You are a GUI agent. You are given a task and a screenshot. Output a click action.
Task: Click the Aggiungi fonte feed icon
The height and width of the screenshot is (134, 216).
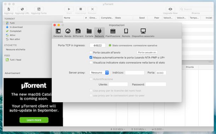[39, 9]
